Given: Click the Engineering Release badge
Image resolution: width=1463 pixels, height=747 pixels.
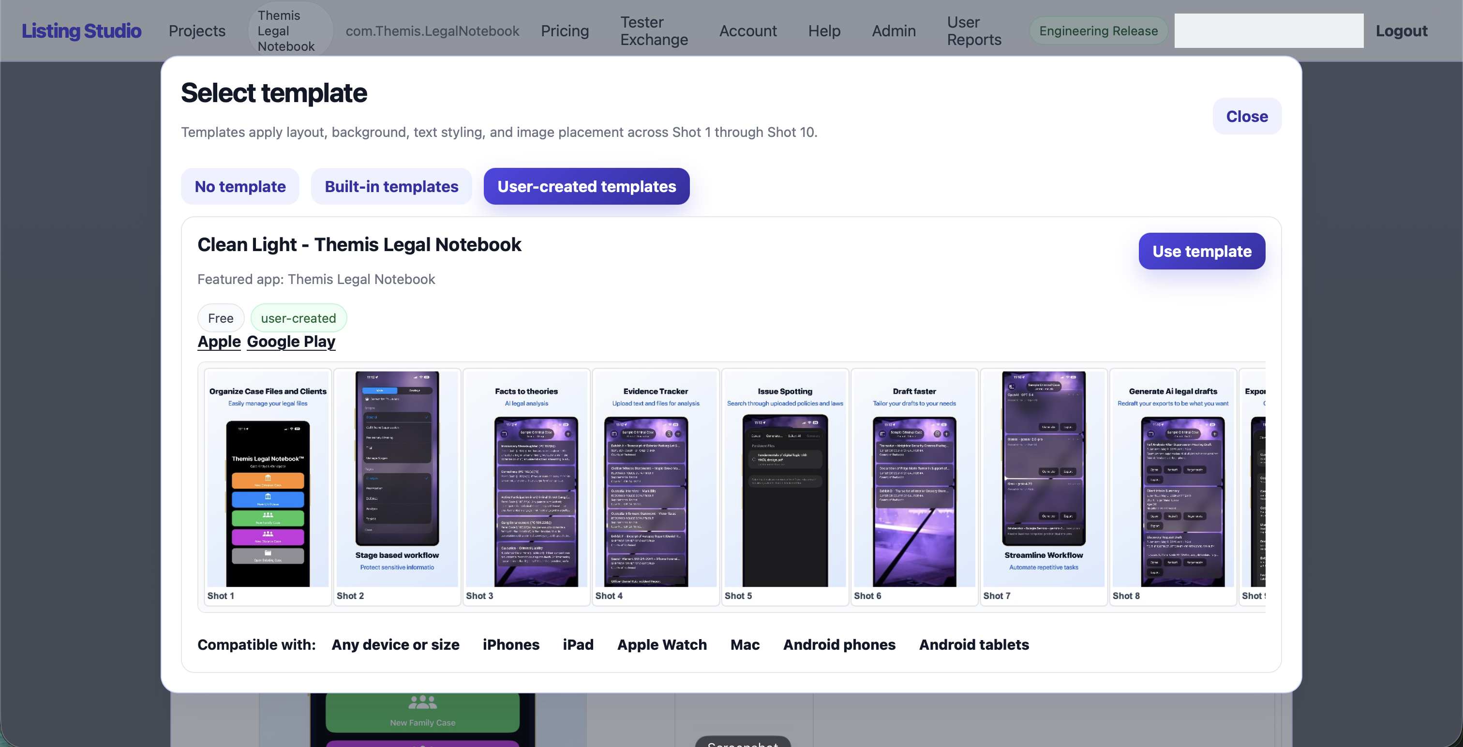Looking at the screenshot, I should [1098, 30].
